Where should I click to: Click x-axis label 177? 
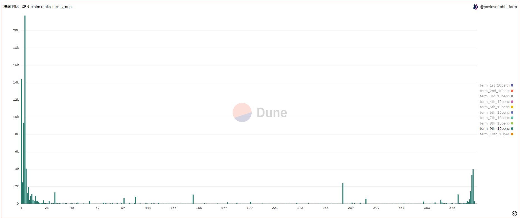coord(224,208)
